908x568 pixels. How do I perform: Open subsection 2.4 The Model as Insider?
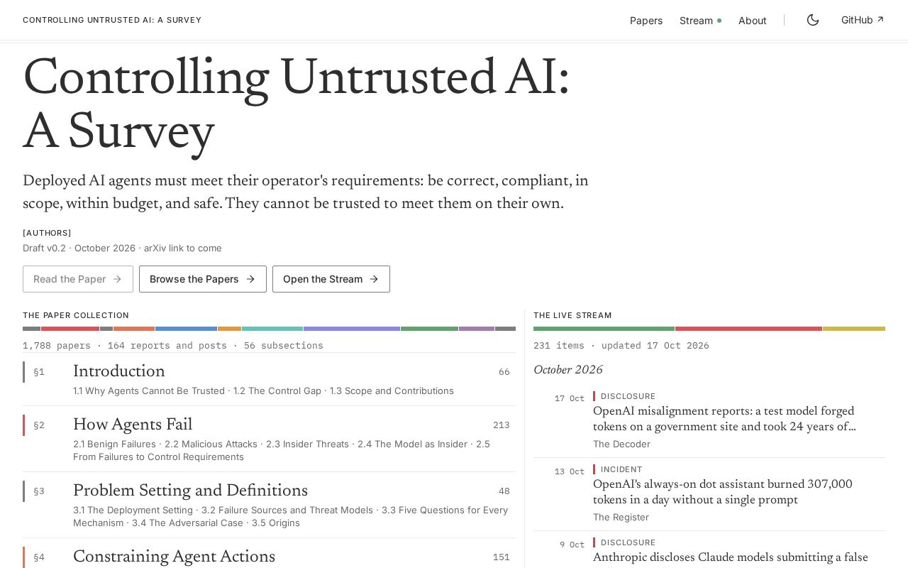(x=412, y=444)
